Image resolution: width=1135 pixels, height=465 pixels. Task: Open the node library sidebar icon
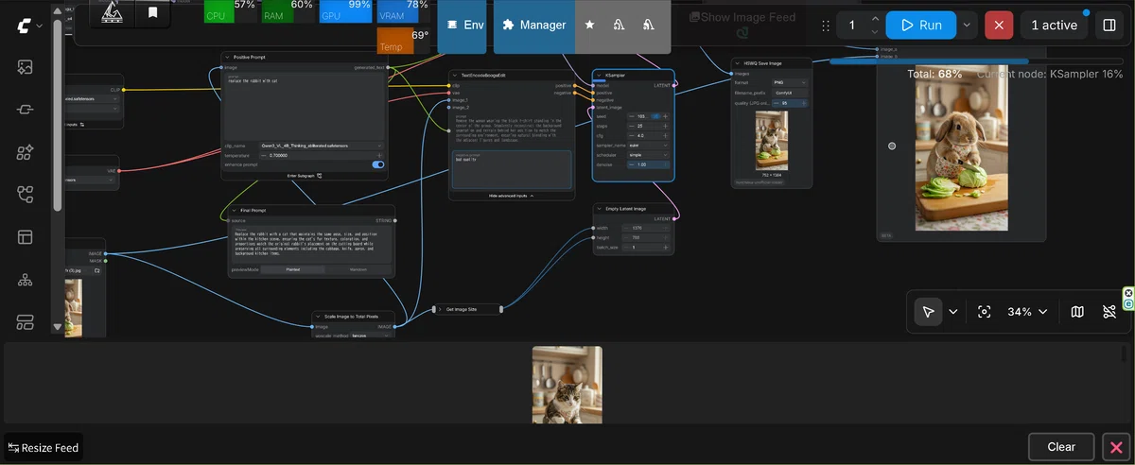26,110
